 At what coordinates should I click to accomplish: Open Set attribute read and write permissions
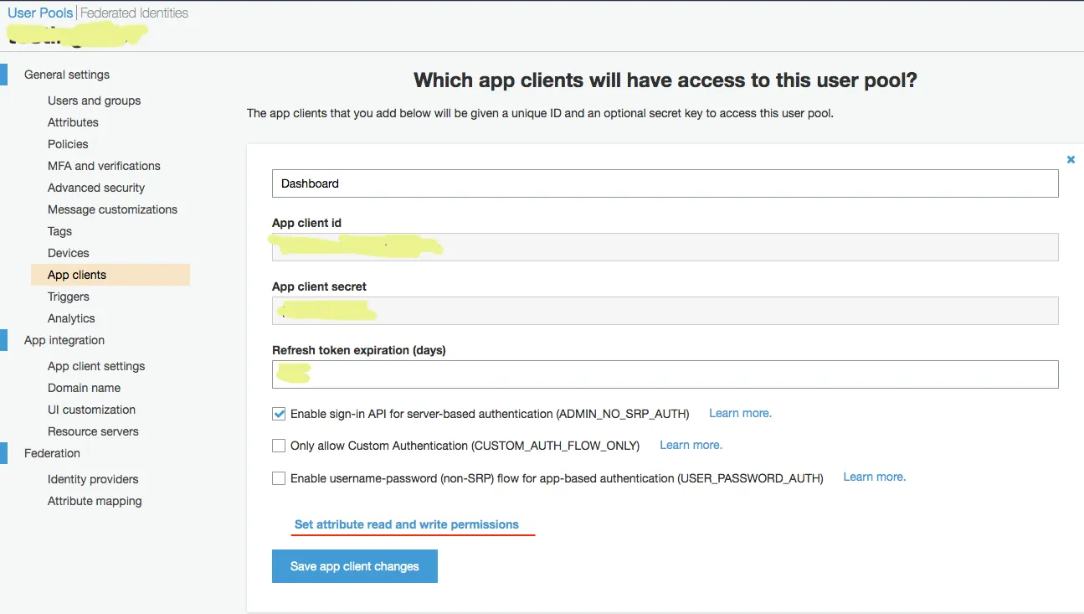[x=406, y=524]
